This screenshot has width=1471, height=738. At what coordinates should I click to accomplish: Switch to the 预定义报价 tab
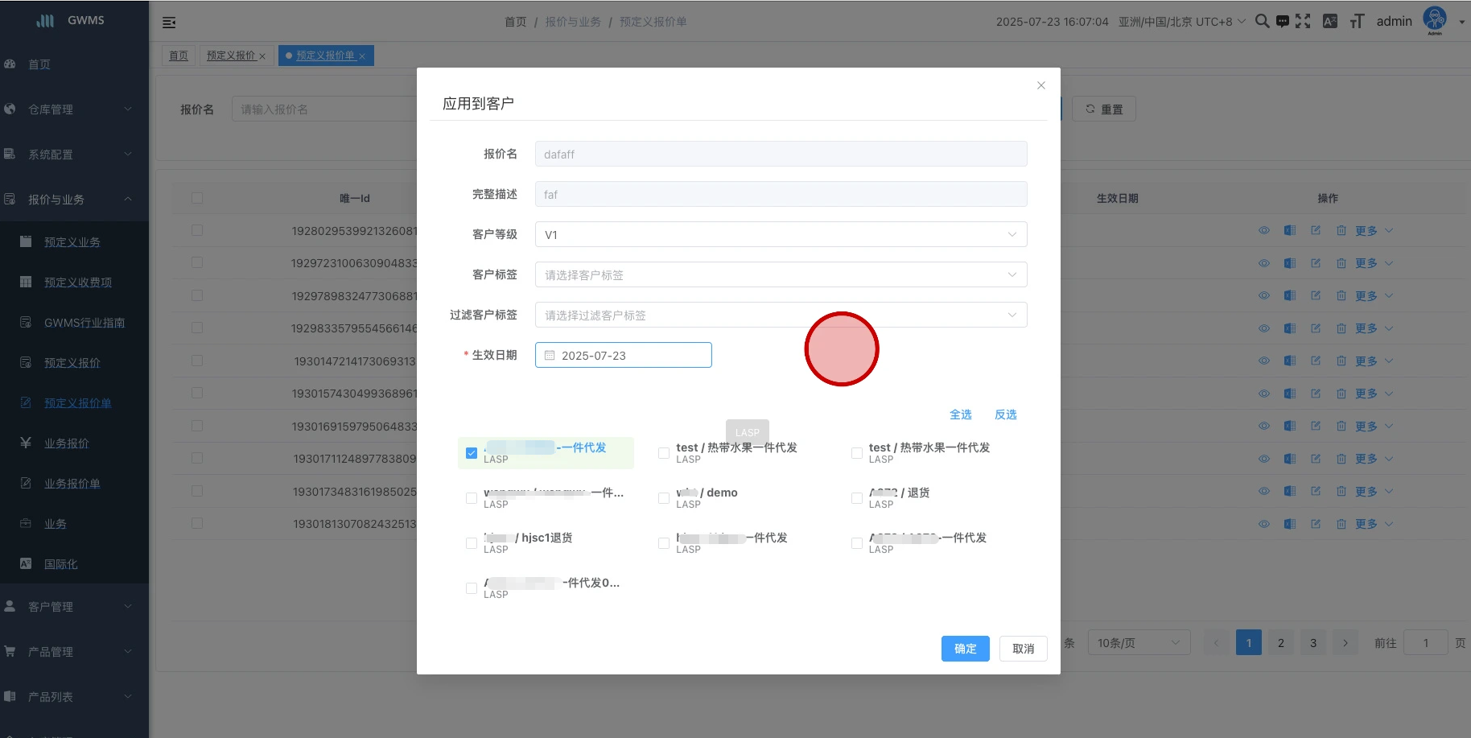[231, 56]
